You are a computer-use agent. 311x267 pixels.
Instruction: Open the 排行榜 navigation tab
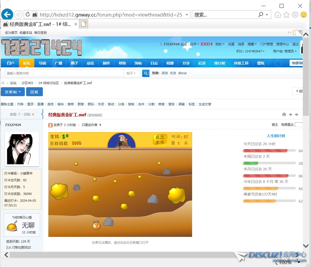click(x=220, y=63)
